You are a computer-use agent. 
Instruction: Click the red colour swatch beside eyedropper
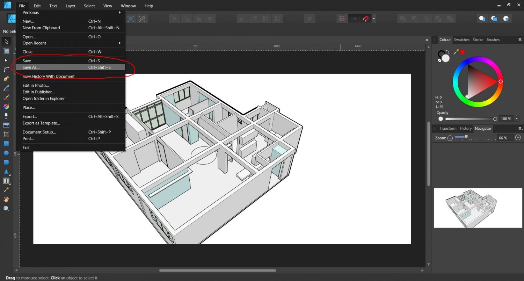463,52
